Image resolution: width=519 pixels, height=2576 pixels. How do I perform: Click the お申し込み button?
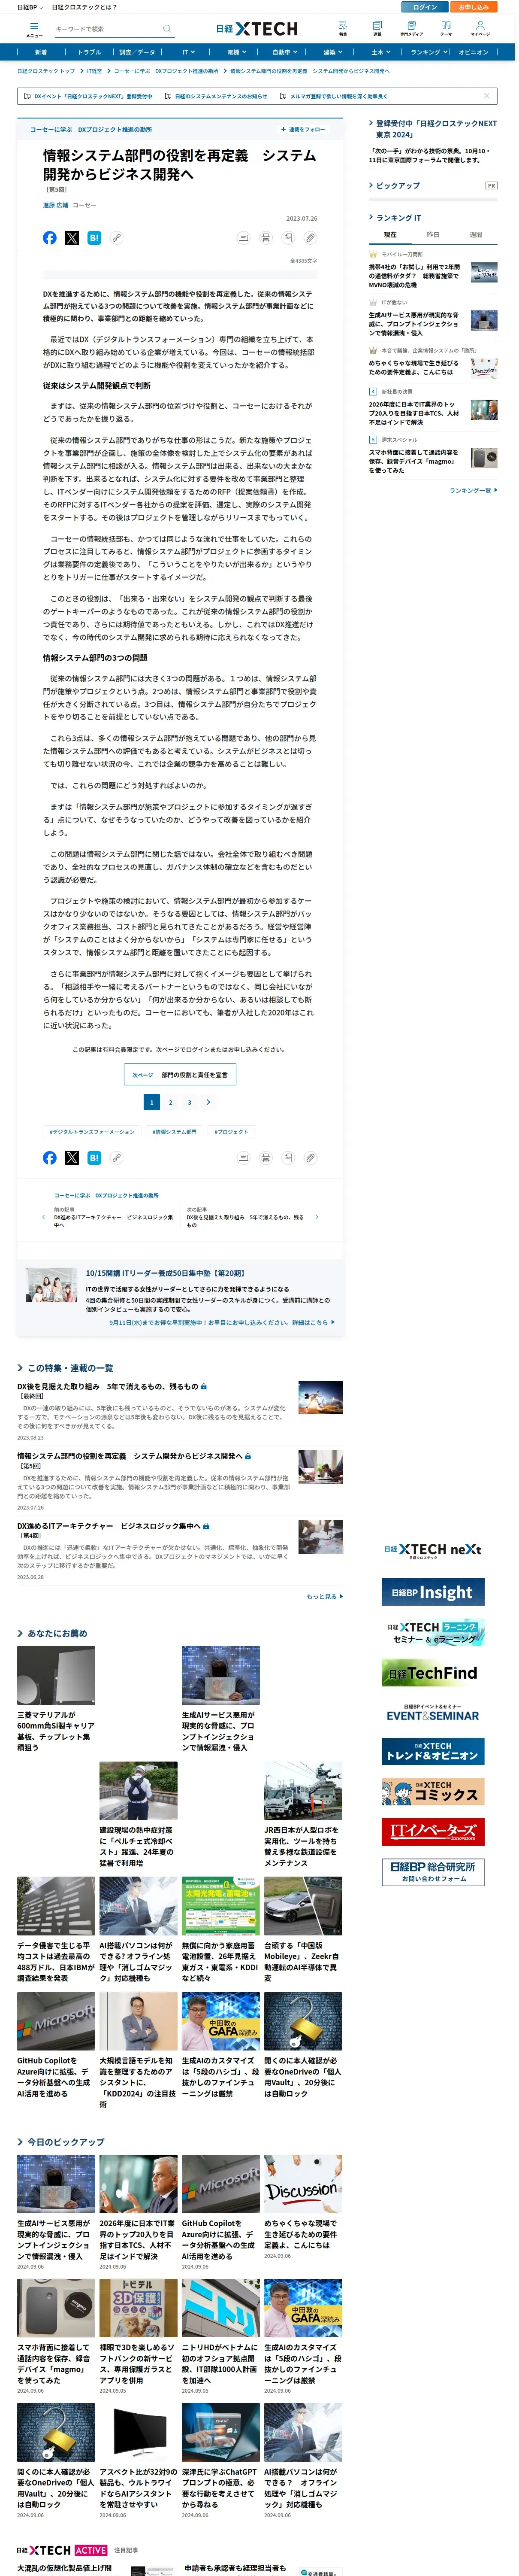(x=473, y=7)
